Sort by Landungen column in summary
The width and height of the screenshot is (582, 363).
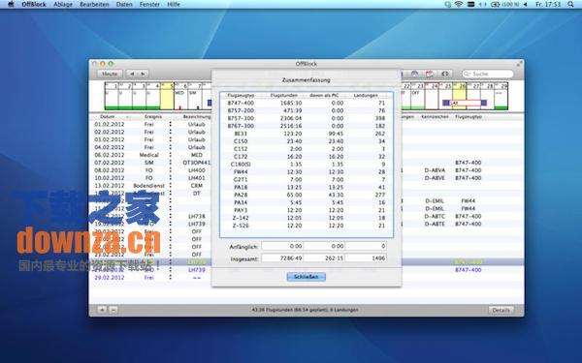tap(366, 95)
